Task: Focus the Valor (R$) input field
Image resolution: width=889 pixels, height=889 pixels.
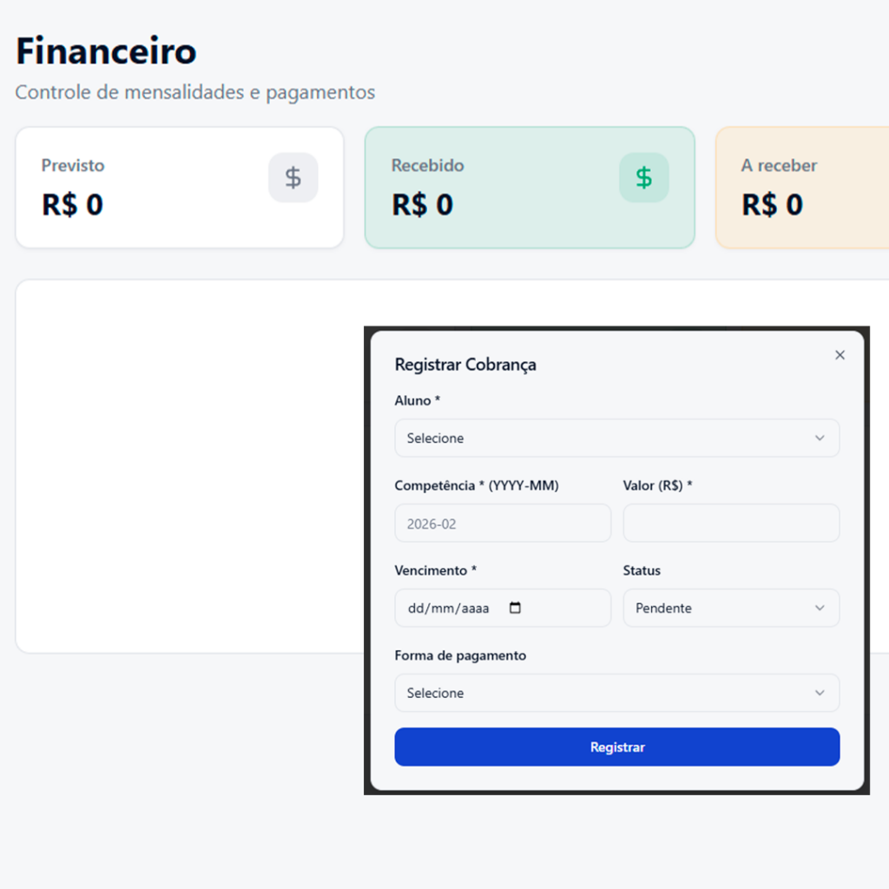Action: [731, 524]
